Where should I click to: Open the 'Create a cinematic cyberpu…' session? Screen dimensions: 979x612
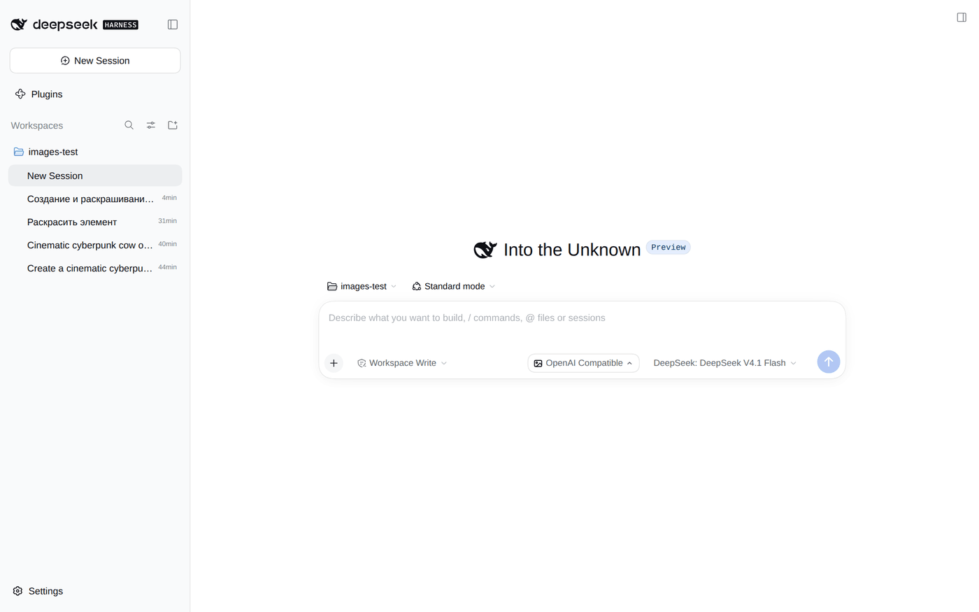[95, 268]
